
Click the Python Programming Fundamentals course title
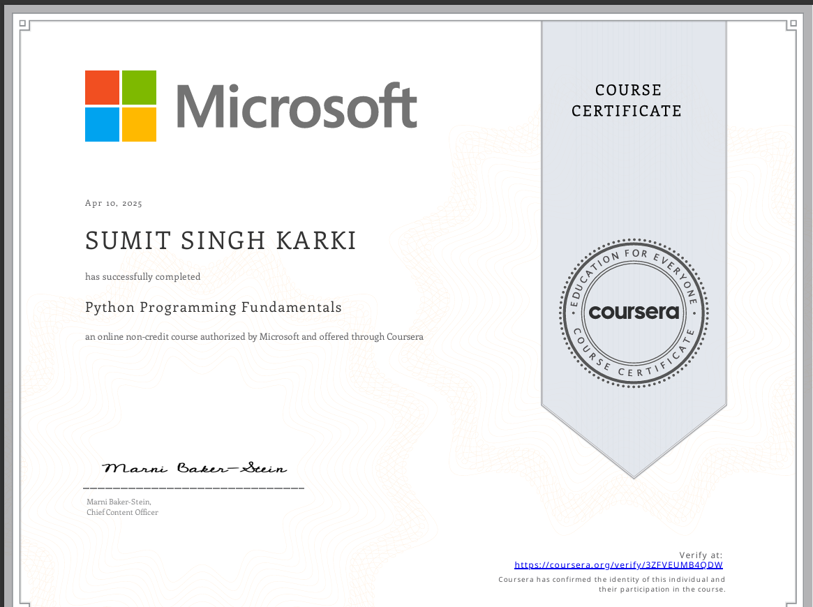214,307
